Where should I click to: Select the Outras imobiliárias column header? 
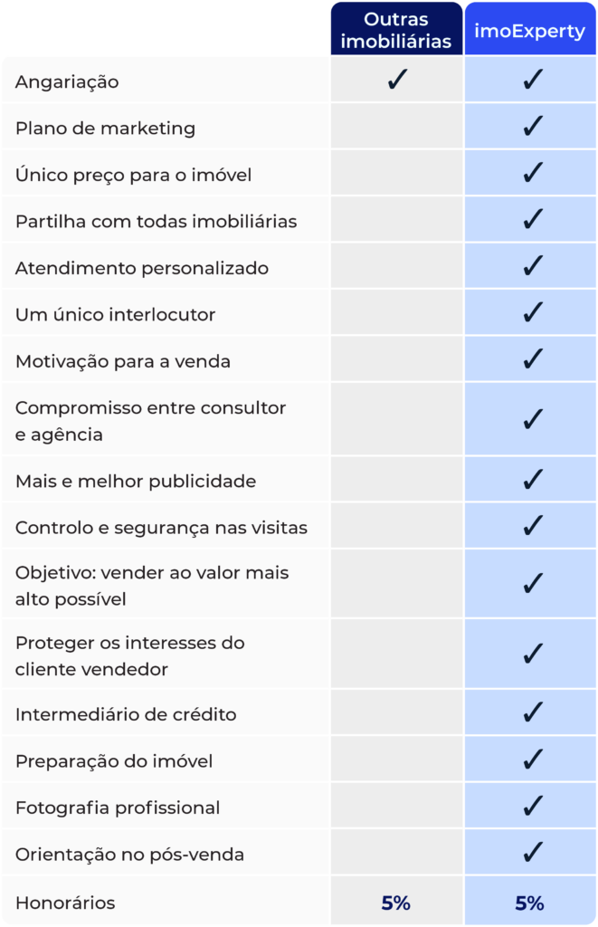(396, 31)
